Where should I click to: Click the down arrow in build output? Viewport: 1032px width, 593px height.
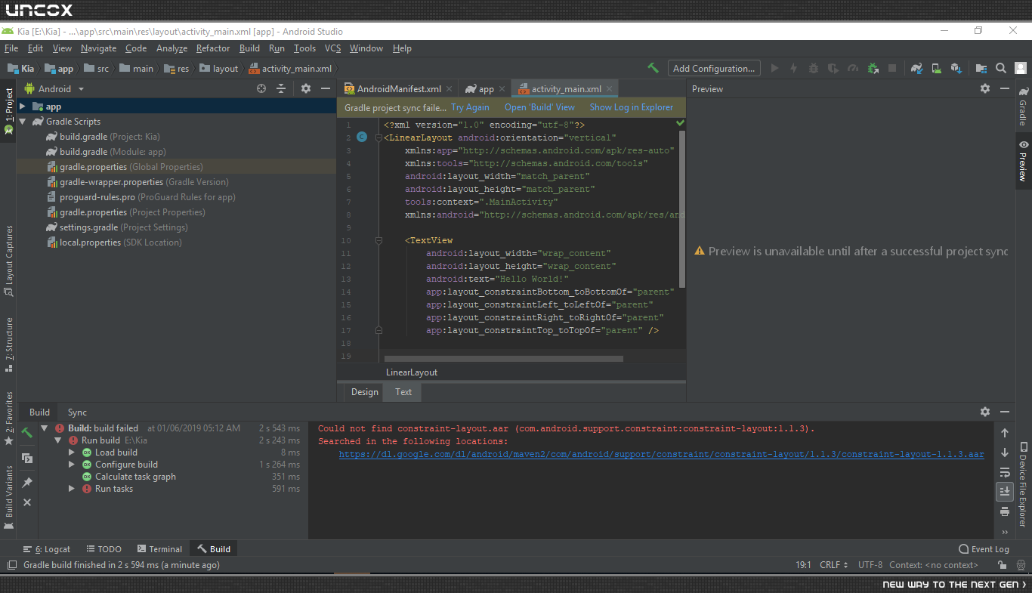click(x=1004, y=452)
